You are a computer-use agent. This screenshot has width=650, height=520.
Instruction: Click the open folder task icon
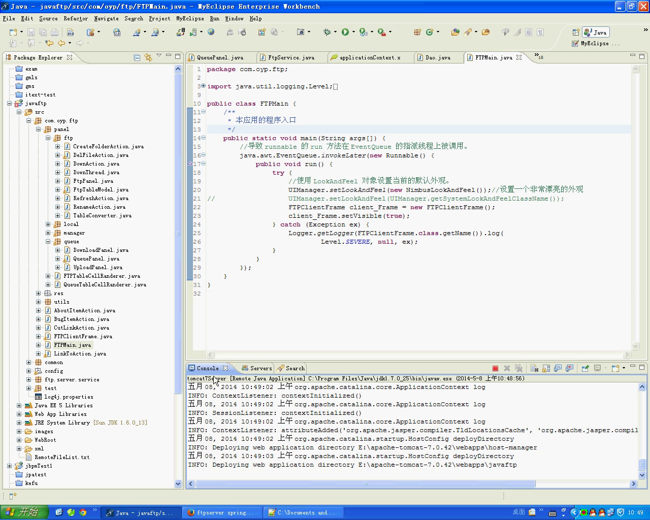[485, 32]
